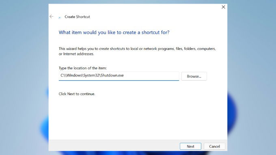This screenshot has width=276, height=155.
Task: Click the blank white area below instructions
Action: pos(137,118)
